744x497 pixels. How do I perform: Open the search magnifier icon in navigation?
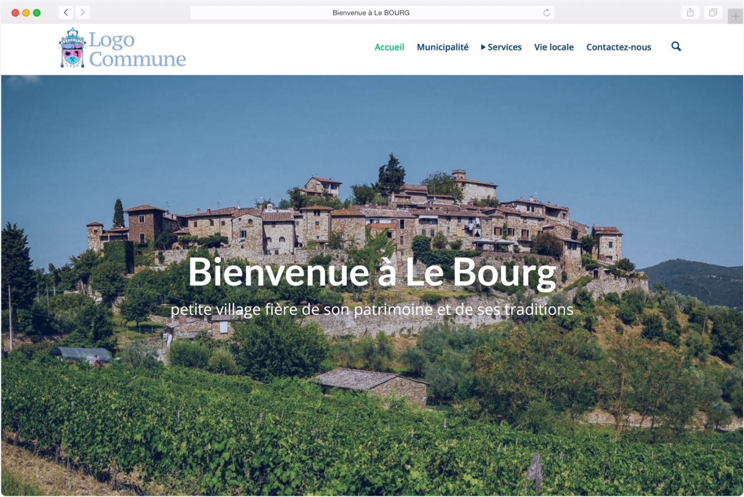676,47
